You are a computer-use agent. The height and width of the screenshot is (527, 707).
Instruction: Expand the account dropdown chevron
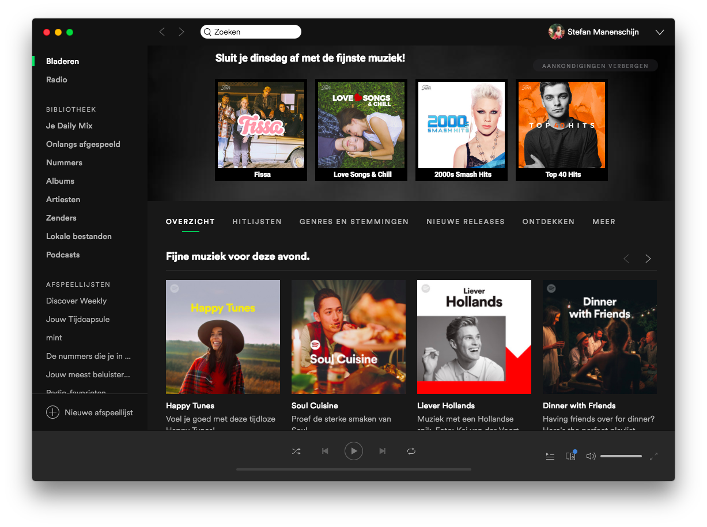pyautogui.click(x=660, y=32)
